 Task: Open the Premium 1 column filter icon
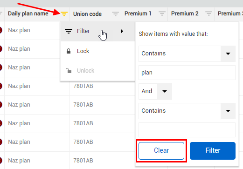click(162, 14)
